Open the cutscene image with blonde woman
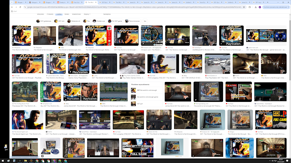Viewport: 291px width, 163px height. tap(103, 148)
